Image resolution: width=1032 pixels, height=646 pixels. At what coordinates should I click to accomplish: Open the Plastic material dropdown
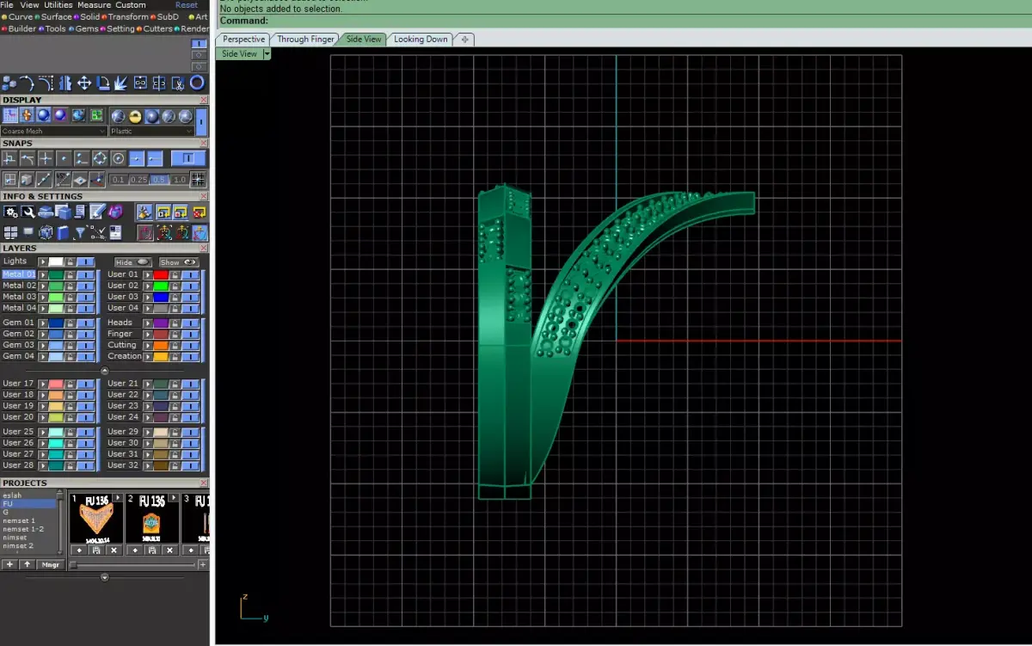pyautogui.click(x=152, y=132)
